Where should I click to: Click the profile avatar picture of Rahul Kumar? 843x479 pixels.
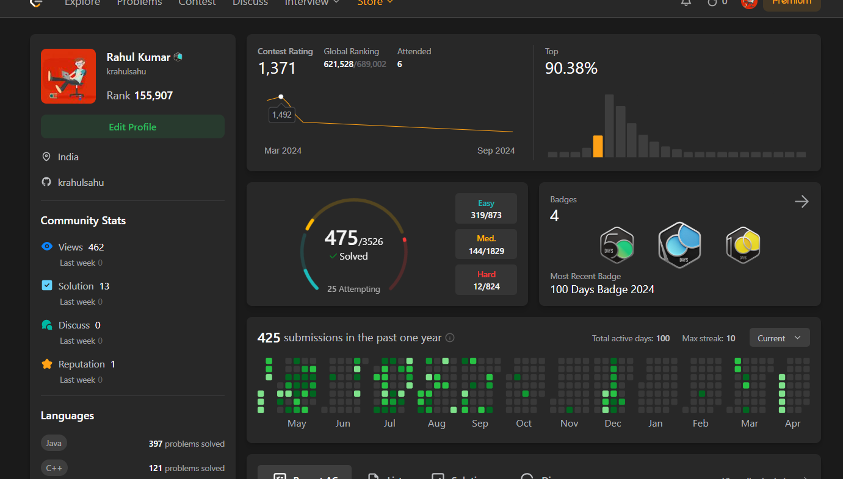point(68,76)
